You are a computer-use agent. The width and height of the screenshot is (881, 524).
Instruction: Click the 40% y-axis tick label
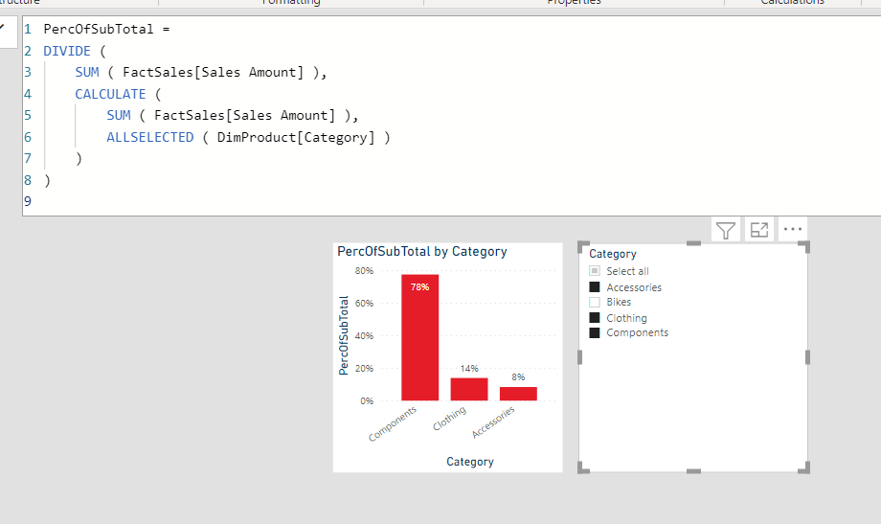tap(364, 335)
